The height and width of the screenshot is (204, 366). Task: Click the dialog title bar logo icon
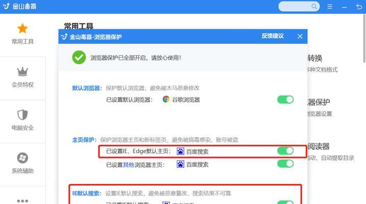tap(64, 37)
